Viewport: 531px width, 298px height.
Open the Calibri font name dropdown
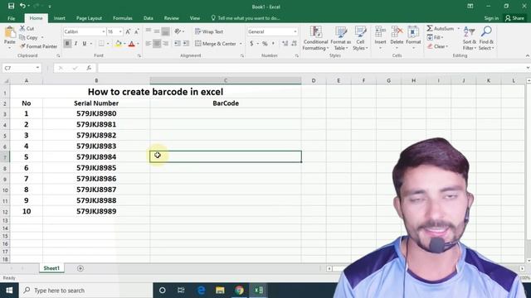click(103, 31)
